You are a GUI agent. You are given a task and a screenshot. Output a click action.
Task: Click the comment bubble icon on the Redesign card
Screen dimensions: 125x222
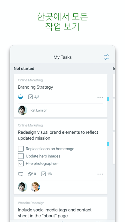[x=21, y=174]
